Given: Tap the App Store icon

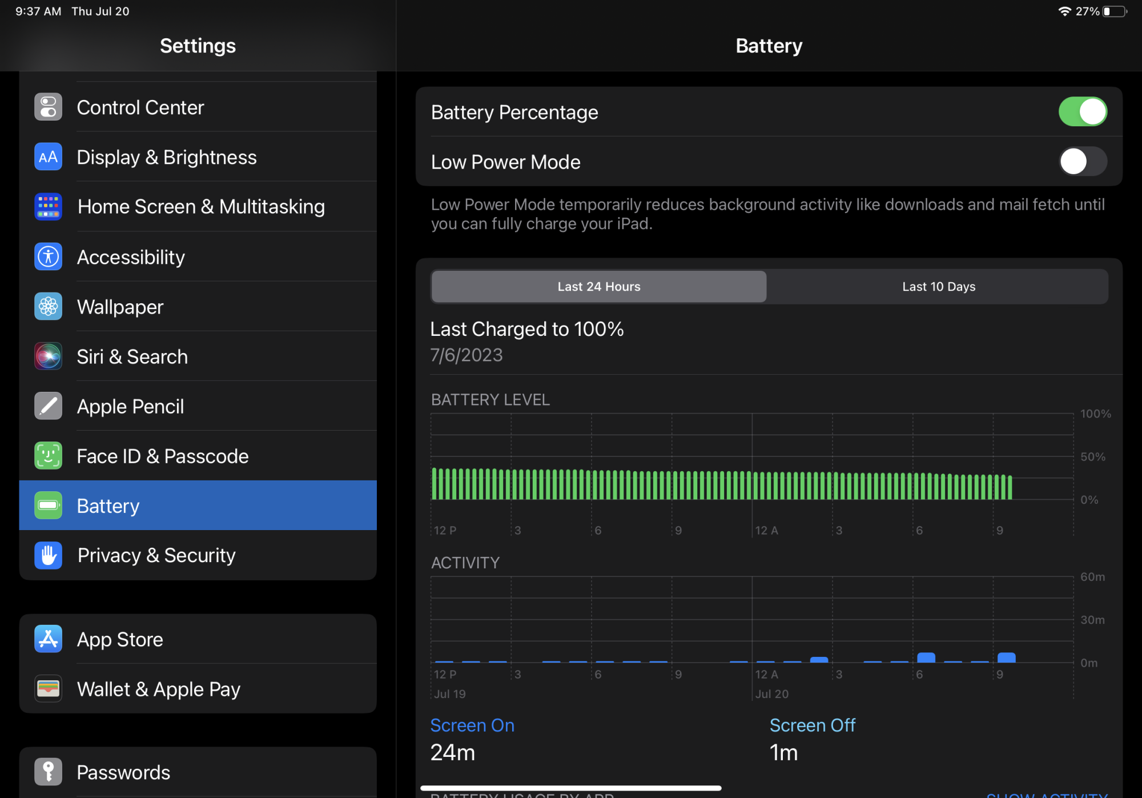Looking at the screenshot, I should tap(48, 639).
